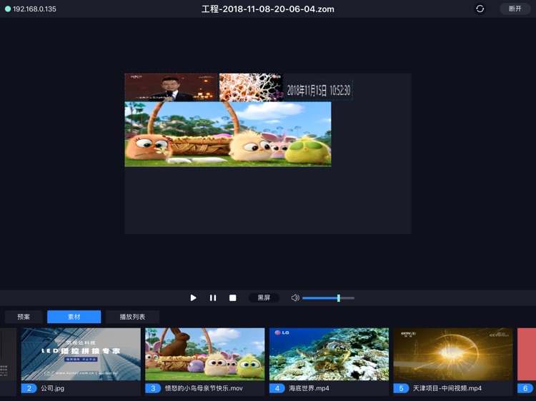This screenshot has height=401, width=536.
Task: Pause playback with the pause button
Action: point(213,298)
